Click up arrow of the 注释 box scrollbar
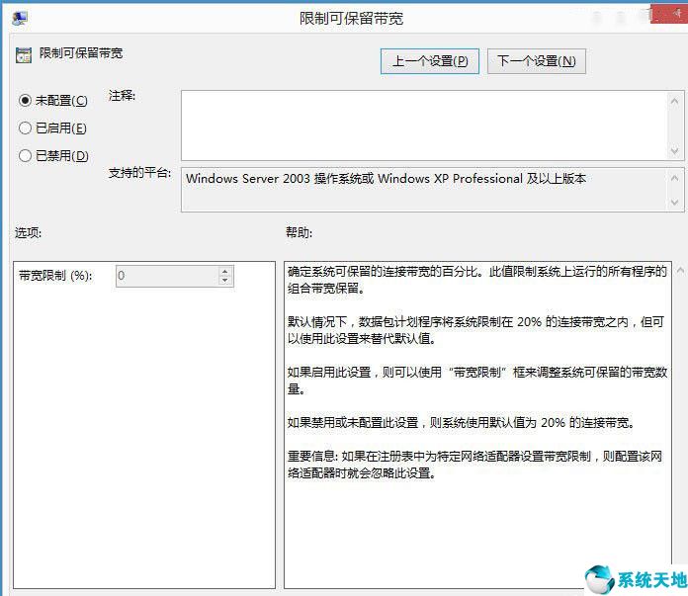Viewport: 688px width, 596px height. point(675,101)
